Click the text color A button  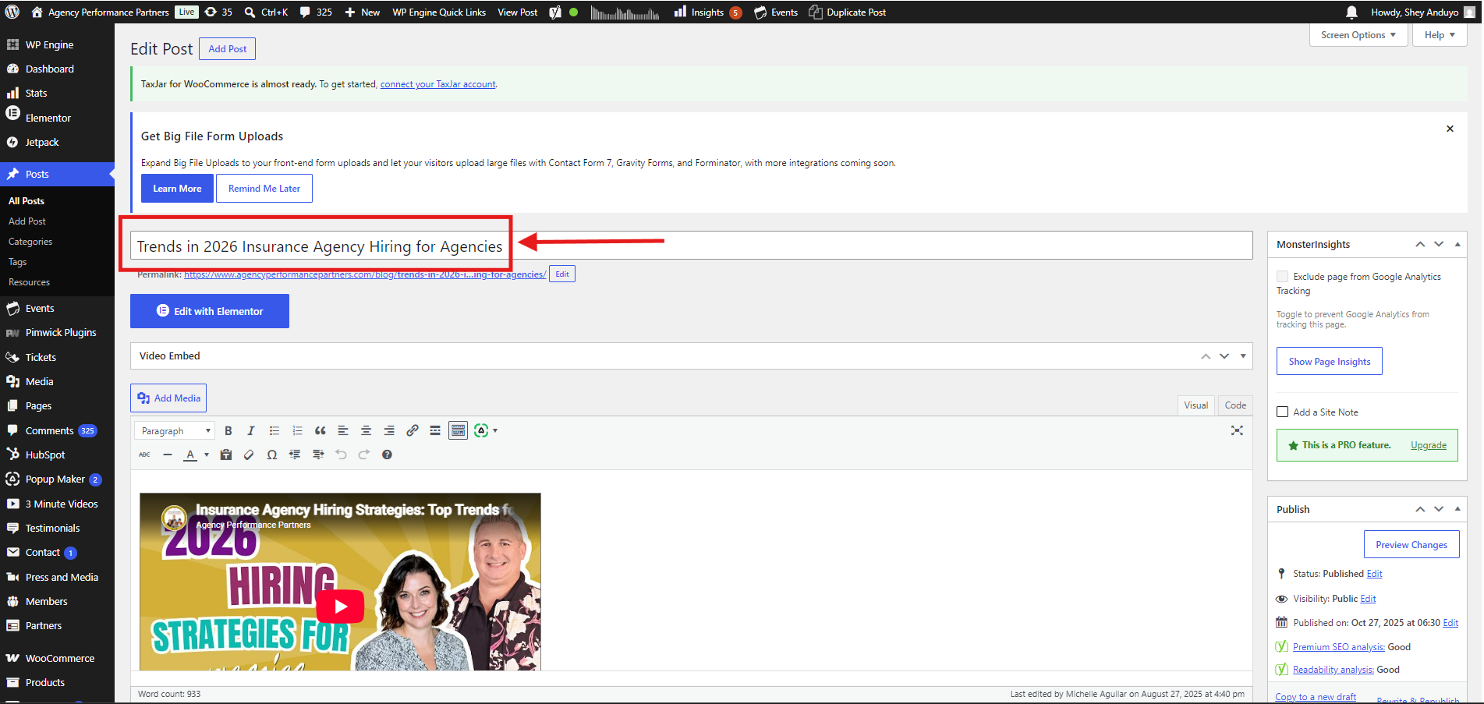pyautogui.click(x=190, y=455)
